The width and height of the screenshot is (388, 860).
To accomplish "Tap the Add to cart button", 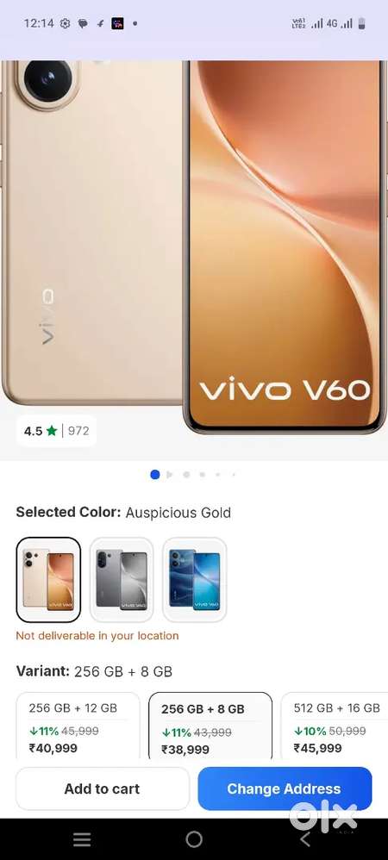I will click(x=102, y=788).
